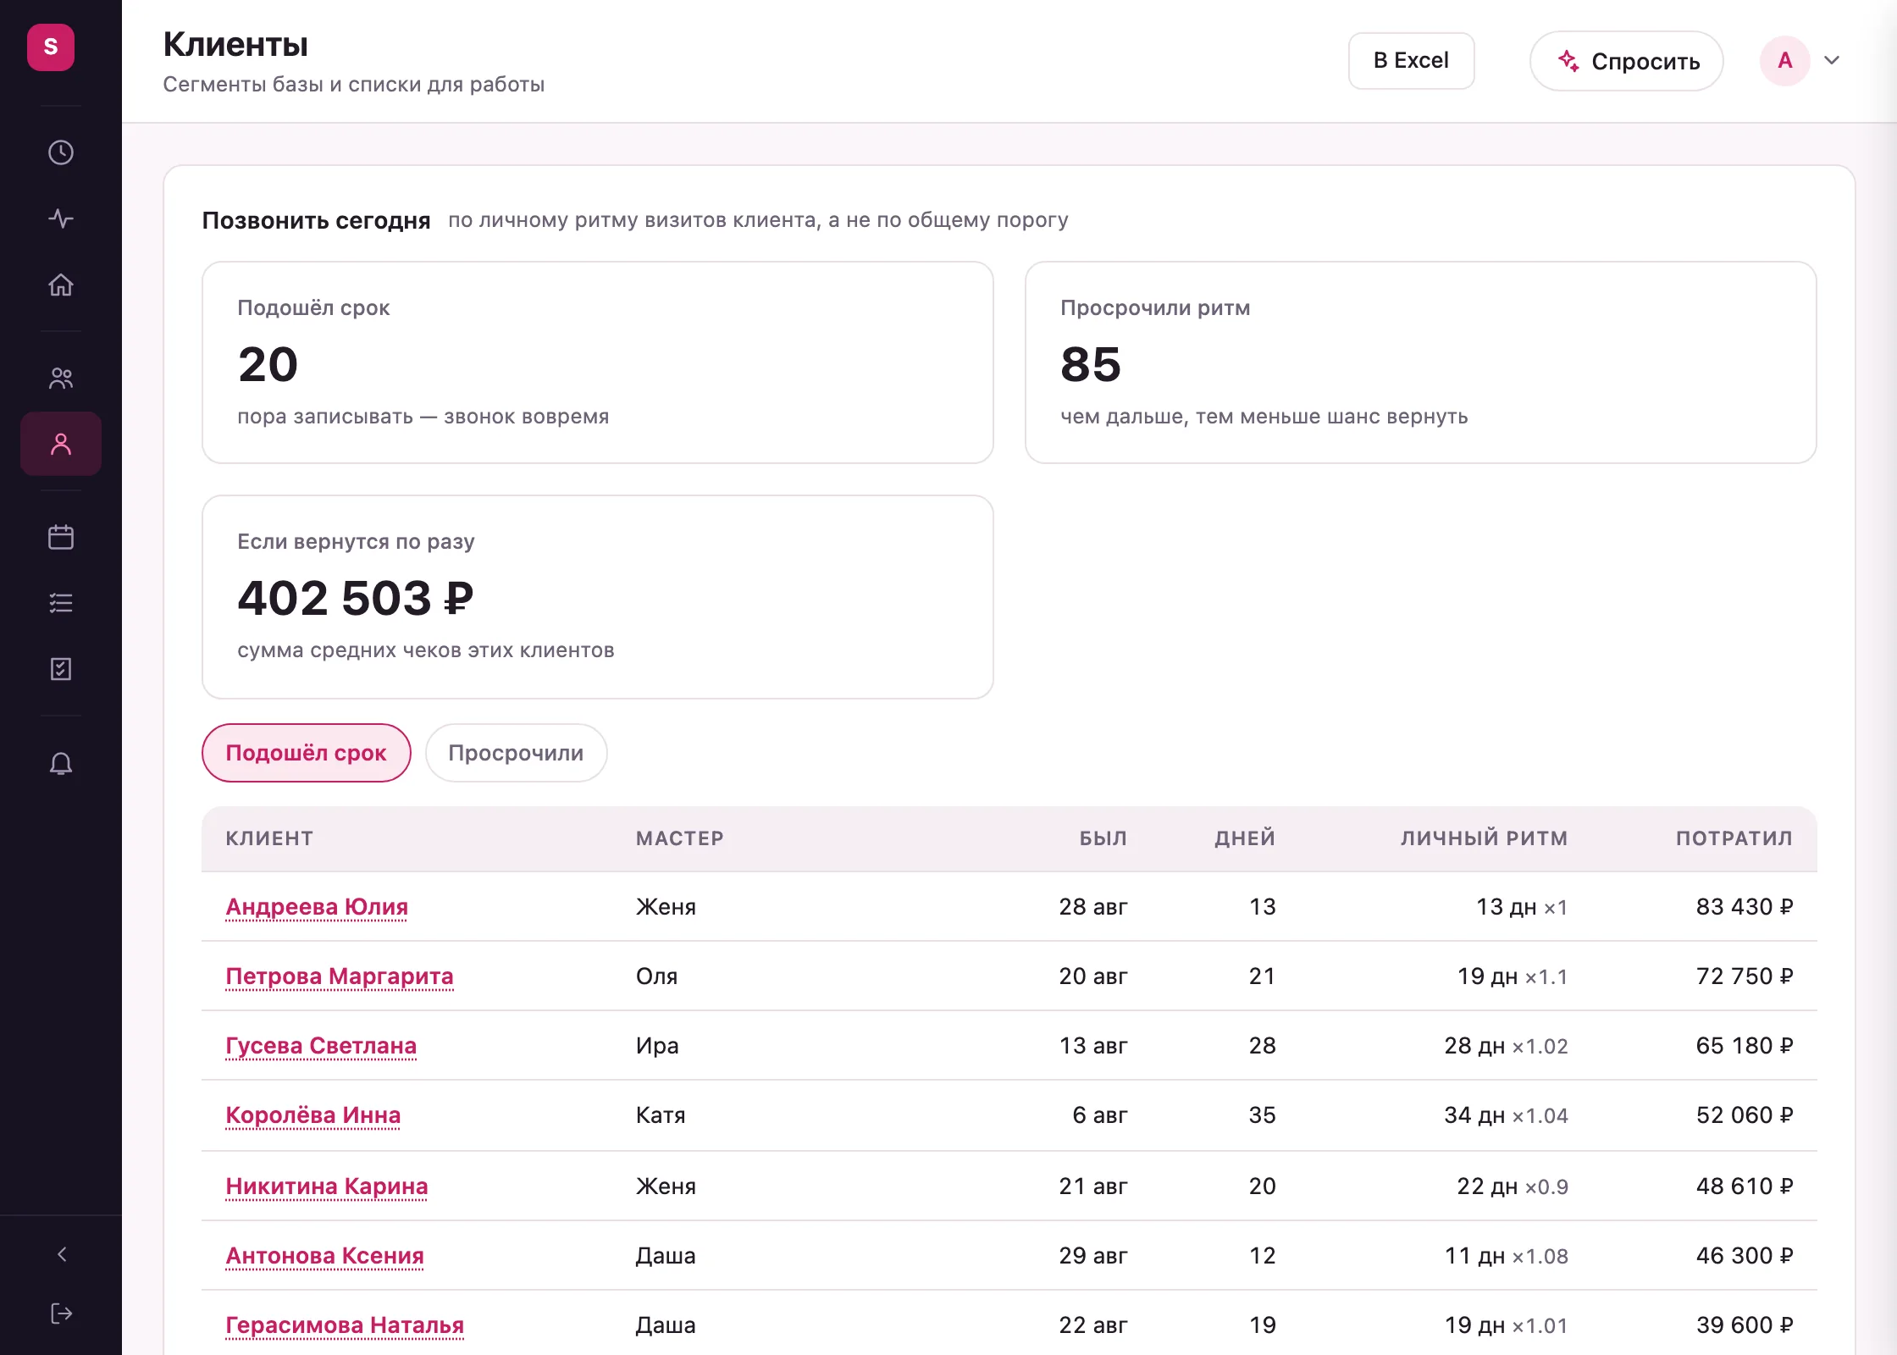Screen dimensions: 1897x1355
Task: Open client Гусева Светлана
Action: pyautogui.click(x=321, y=1046)
